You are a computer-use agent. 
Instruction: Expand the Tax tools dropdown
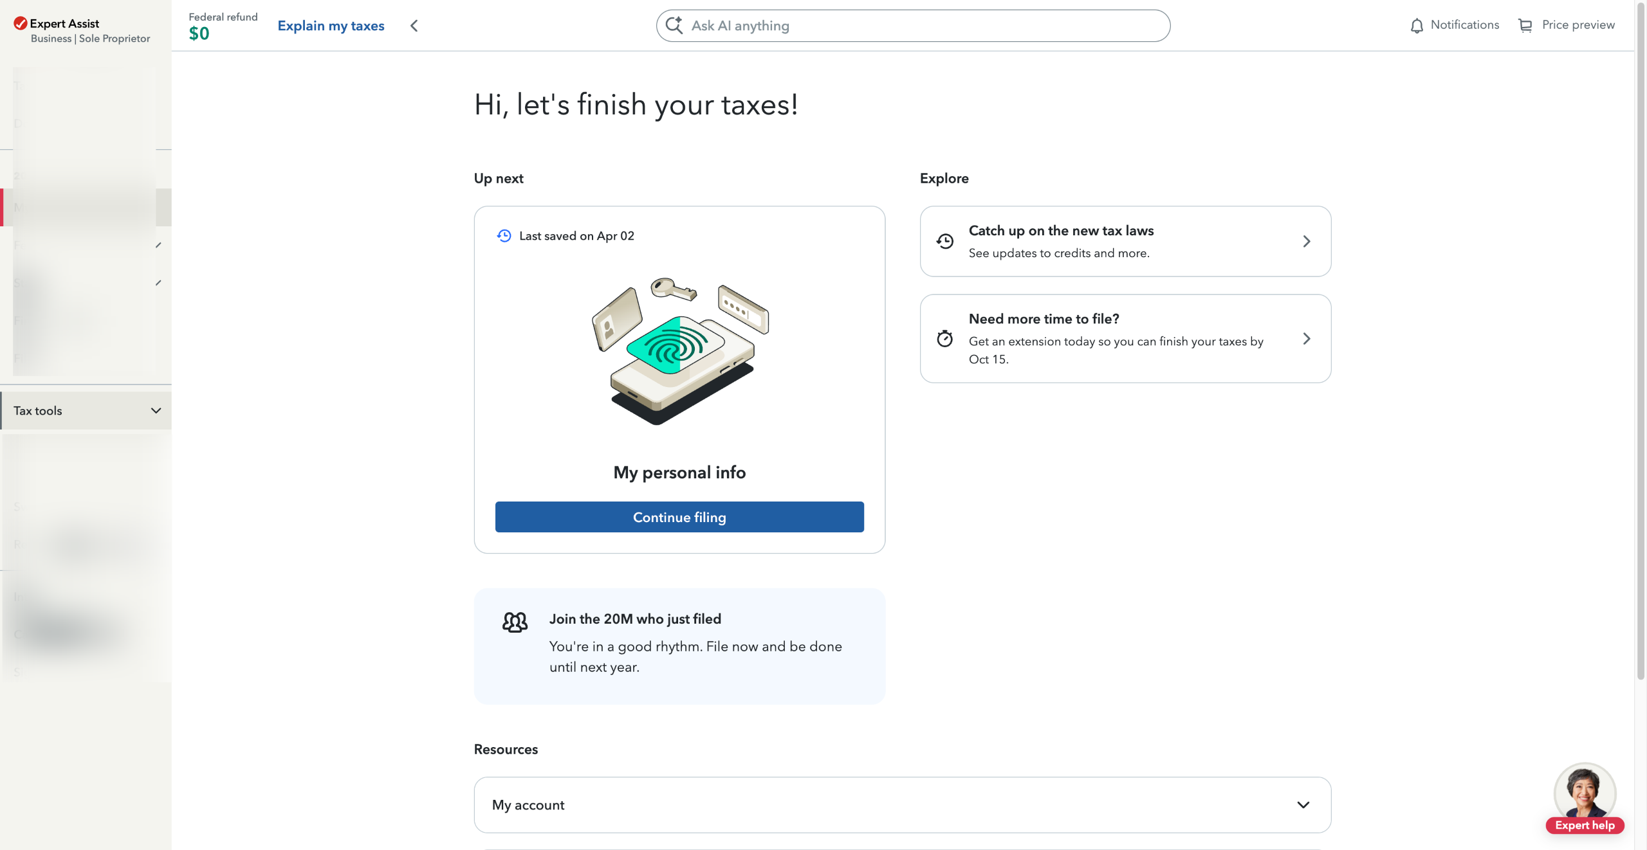coord(86,411)
